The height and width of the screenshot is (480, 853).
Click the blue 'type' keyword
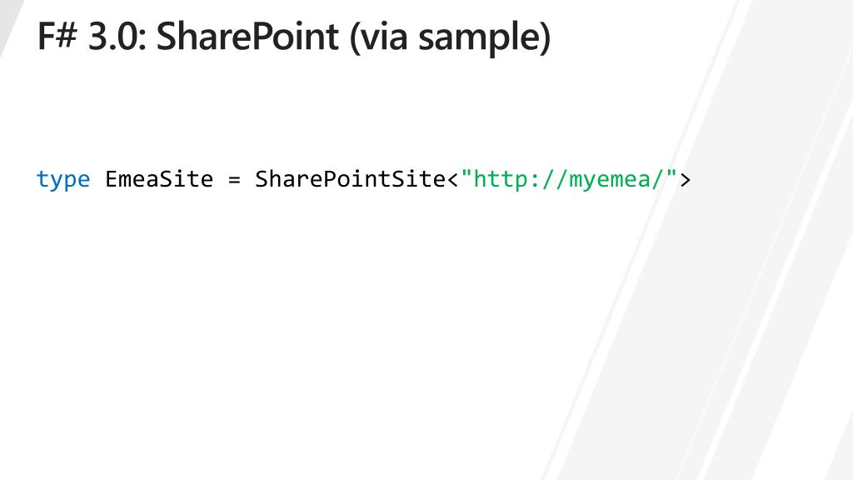(63, 180)
